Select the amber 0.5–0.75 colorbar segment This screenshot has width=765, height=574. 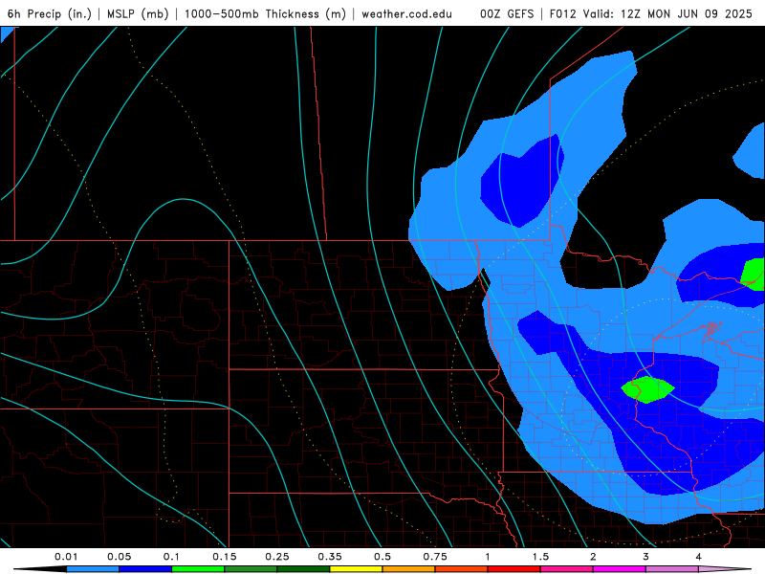[409, 569]
